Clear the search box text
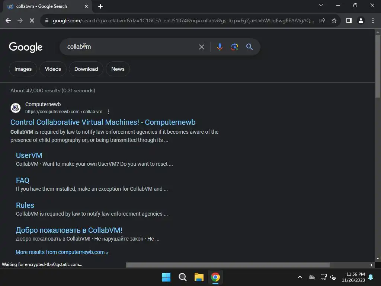Viewport: 381px width, 286px height. (x=201, y=47)
